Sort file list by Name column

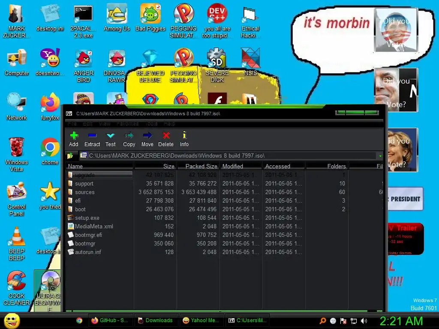[x=100, y=166]
